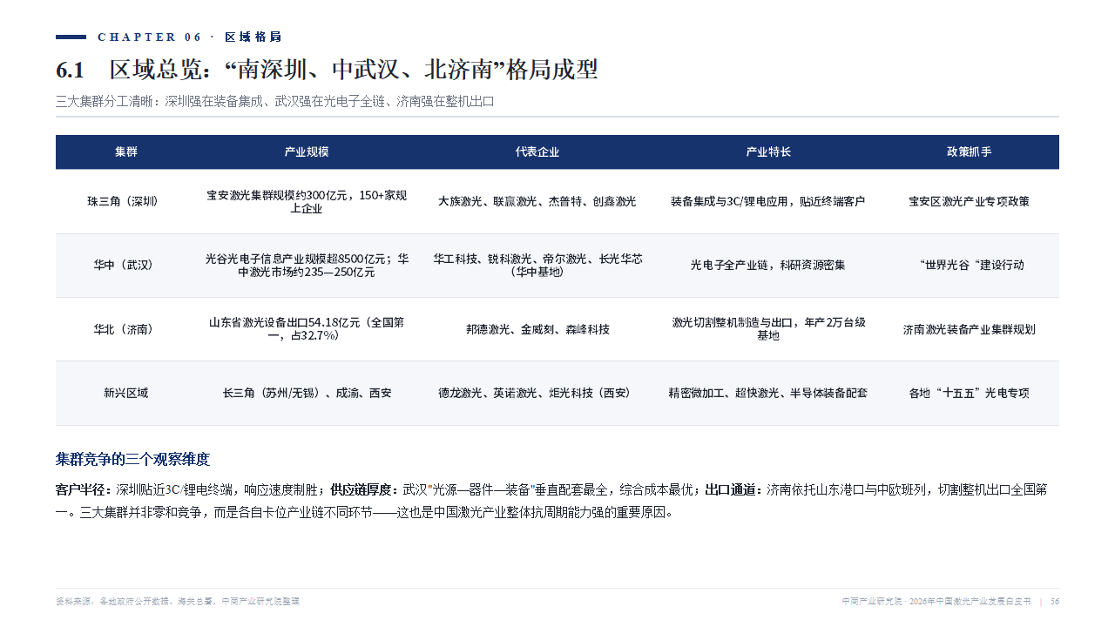Select the "宝安区激光产业专项政策" cell
The width and height of the screenshot is (1115, 627).
pyautogui.click(x=970, y=201)
